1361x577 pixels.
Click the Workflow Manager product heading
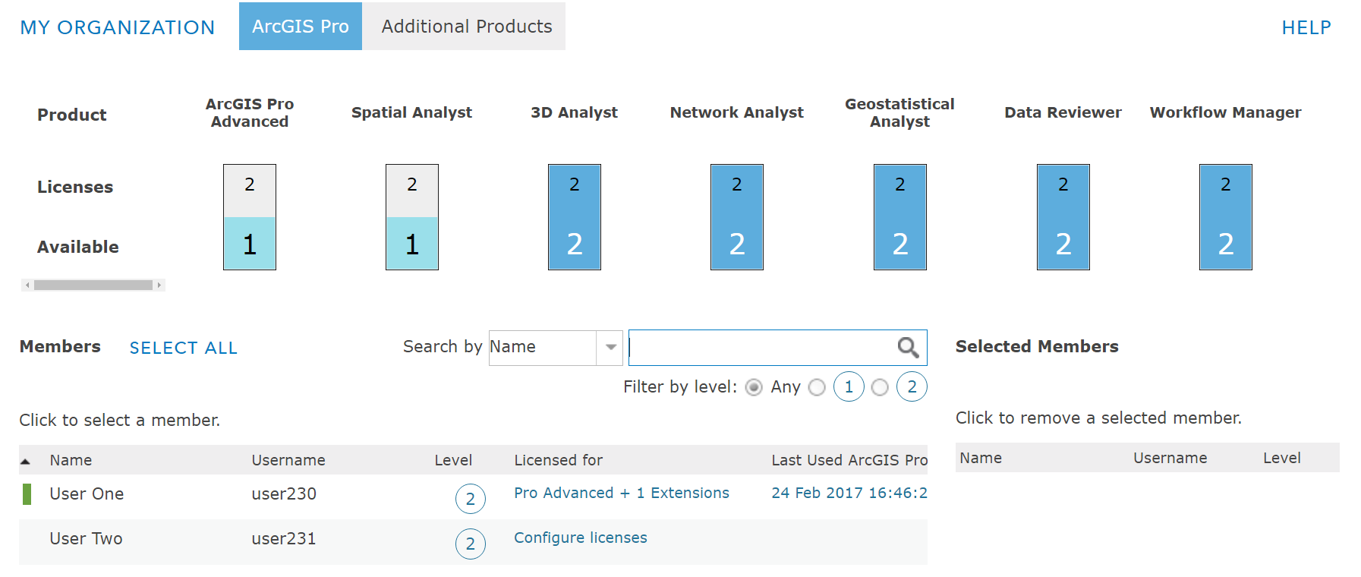(x=1225, y=112)
